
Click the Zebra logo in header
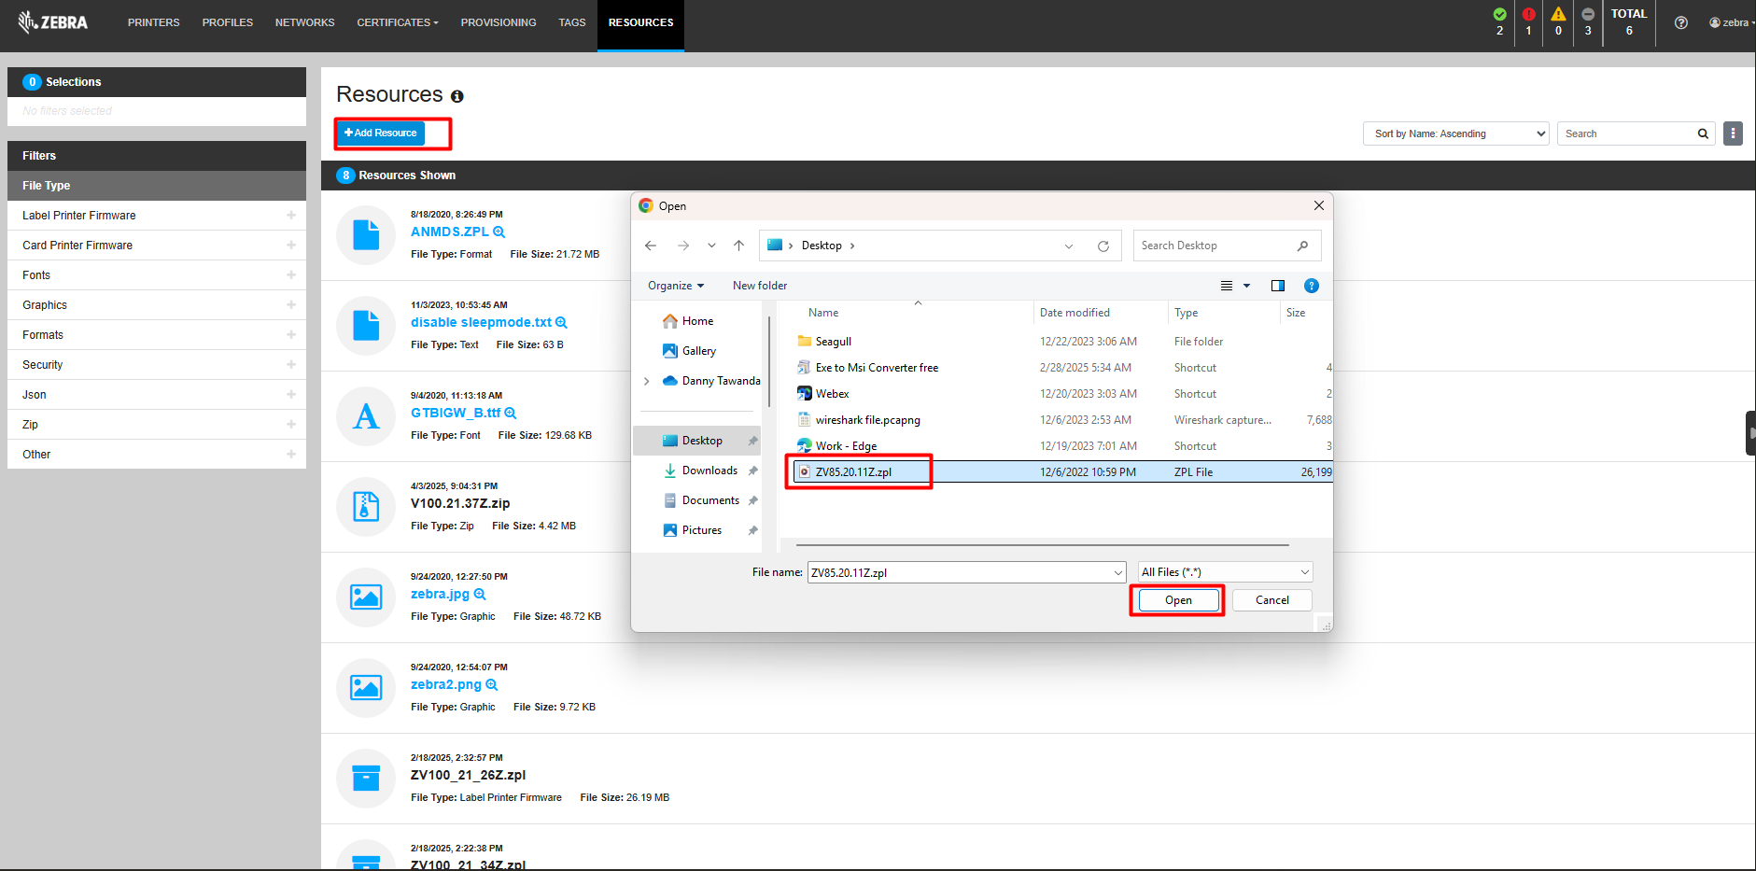click(52, 21)
